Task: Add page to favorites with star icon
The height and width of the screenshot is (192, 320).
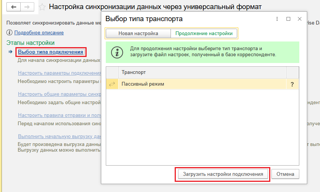Action: [x=42, y=7]
